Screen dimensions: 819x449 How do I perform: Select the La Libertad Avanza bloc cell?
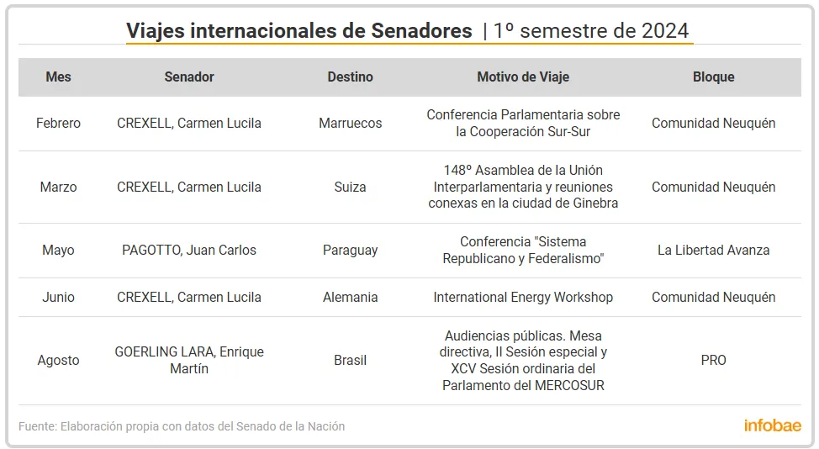(713, 250)
